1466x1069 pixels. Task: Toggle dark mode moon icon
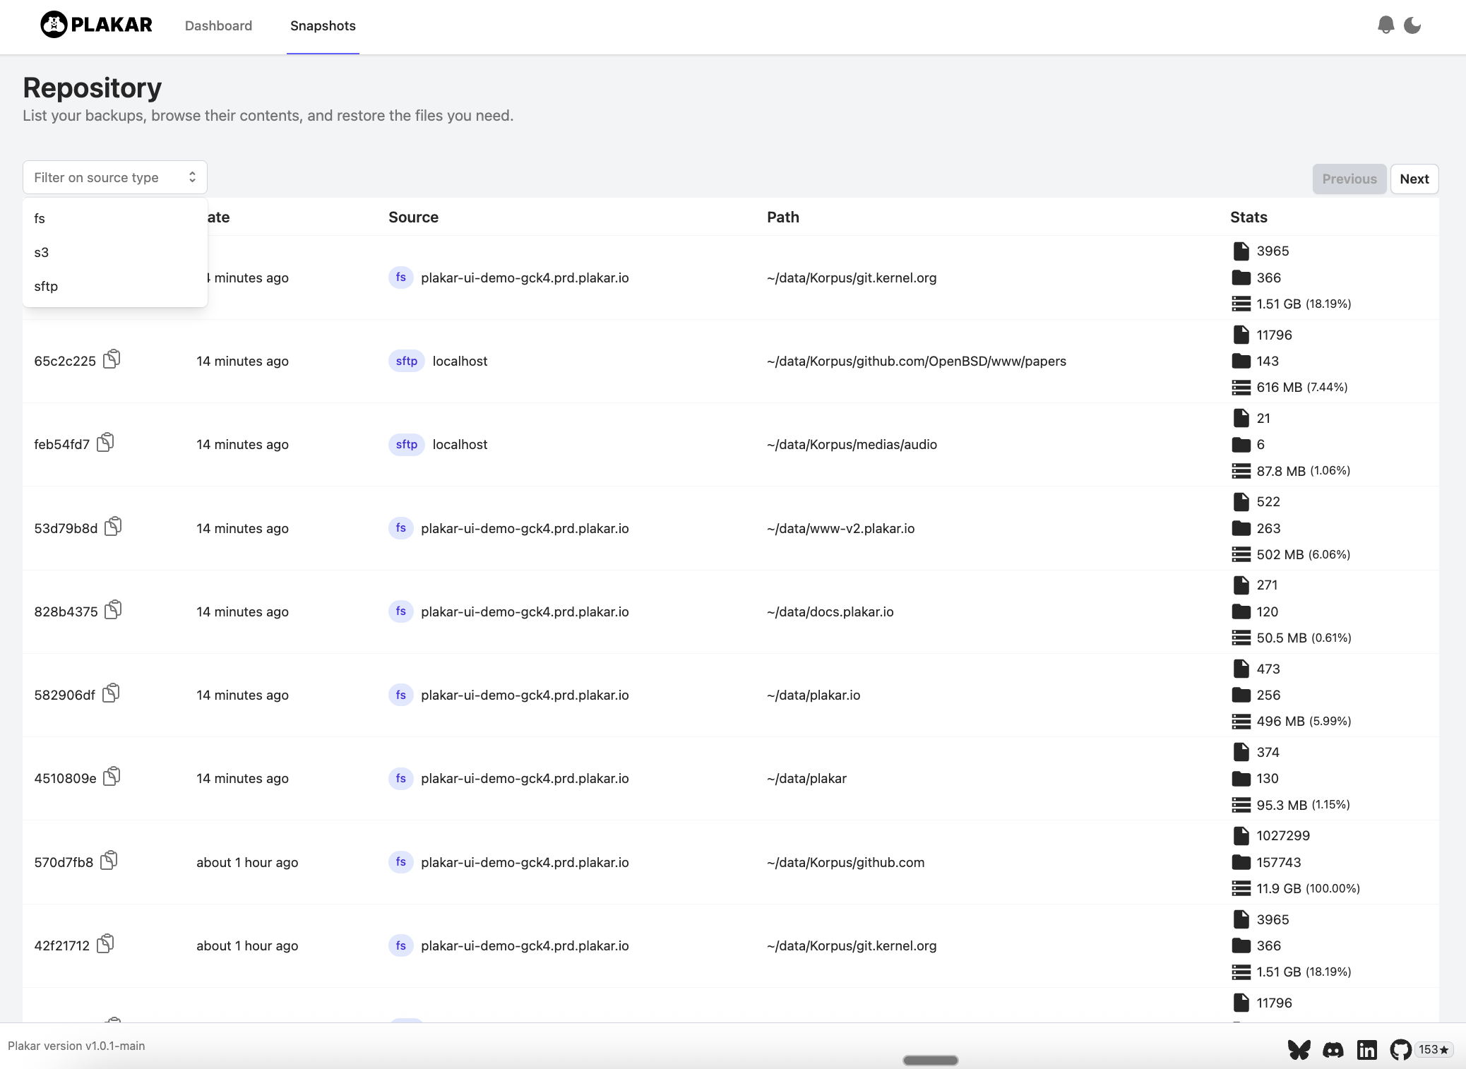coord(1412,25)
